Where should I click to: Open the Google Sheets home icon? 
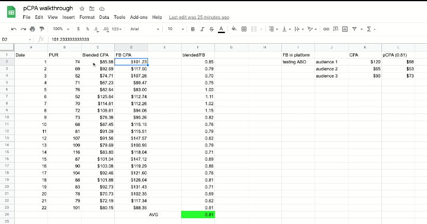[11, 12]
